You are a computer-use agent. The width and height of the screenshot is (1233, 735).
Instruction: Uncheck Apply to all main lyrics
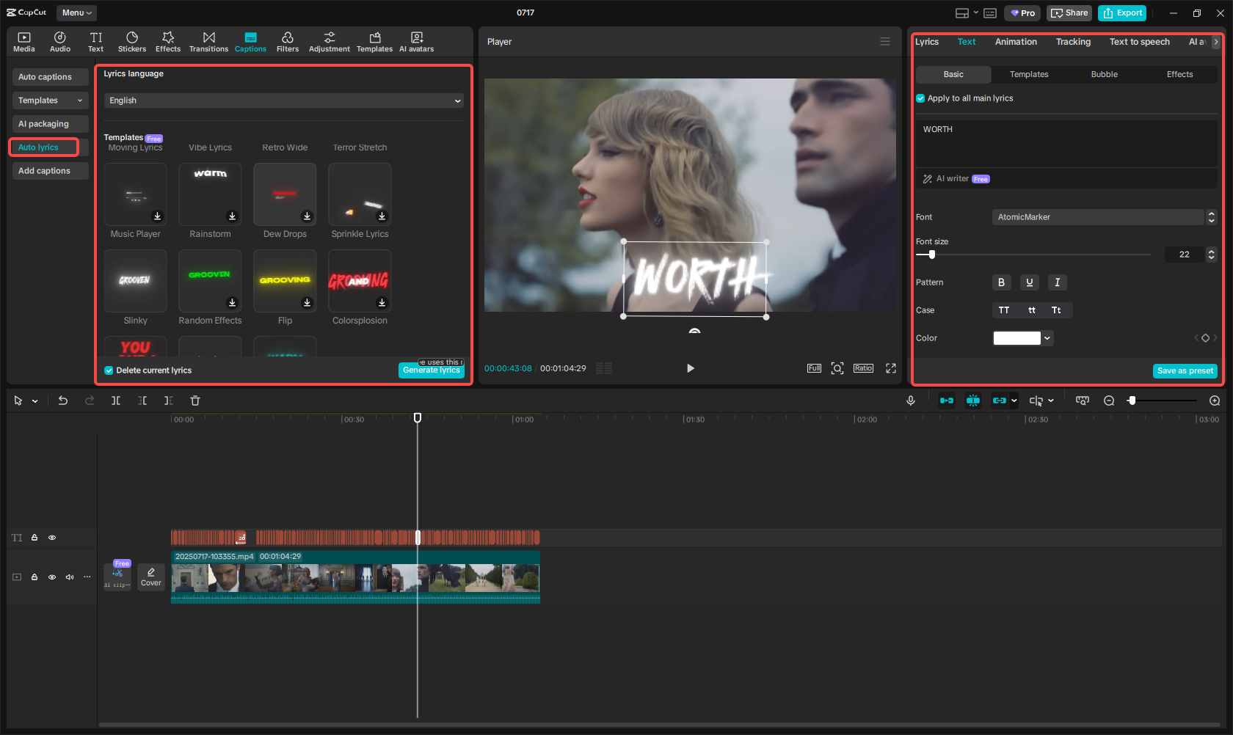pyautogui.click(x=920, y=98)
